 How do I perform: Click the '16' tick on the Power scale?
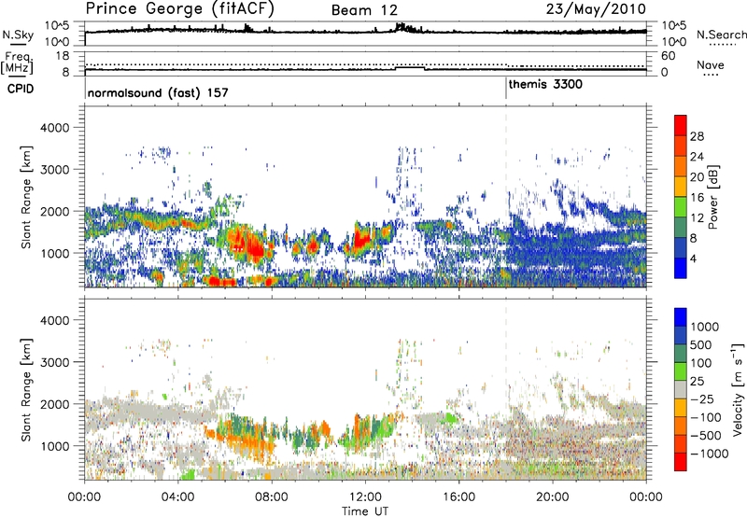697,198
